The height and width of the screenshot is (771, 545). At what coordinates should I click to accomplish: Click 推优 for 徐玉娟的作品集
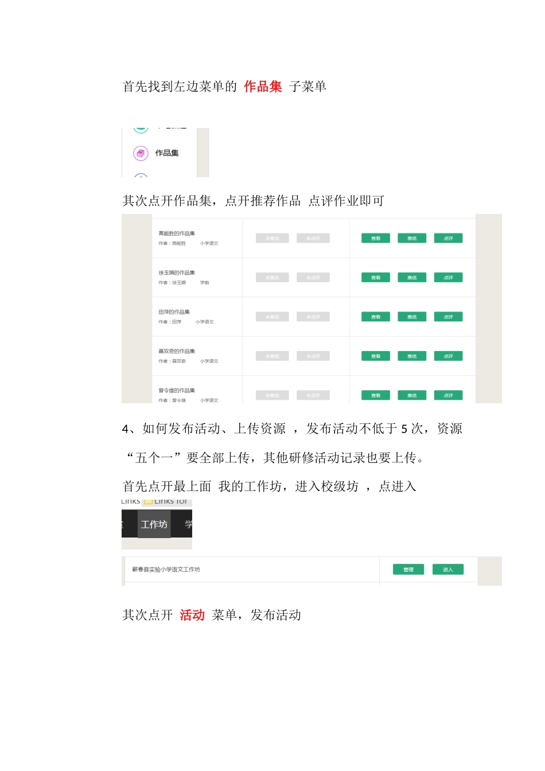point(412,278)
